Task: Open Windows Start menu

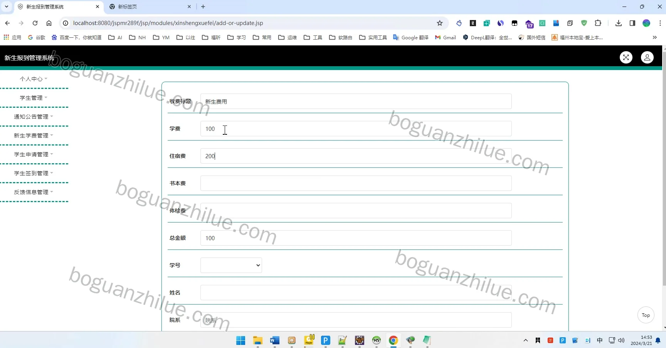Action: [x=241, y=340]
